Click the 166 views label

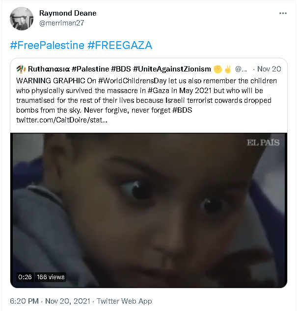[51, 277]
